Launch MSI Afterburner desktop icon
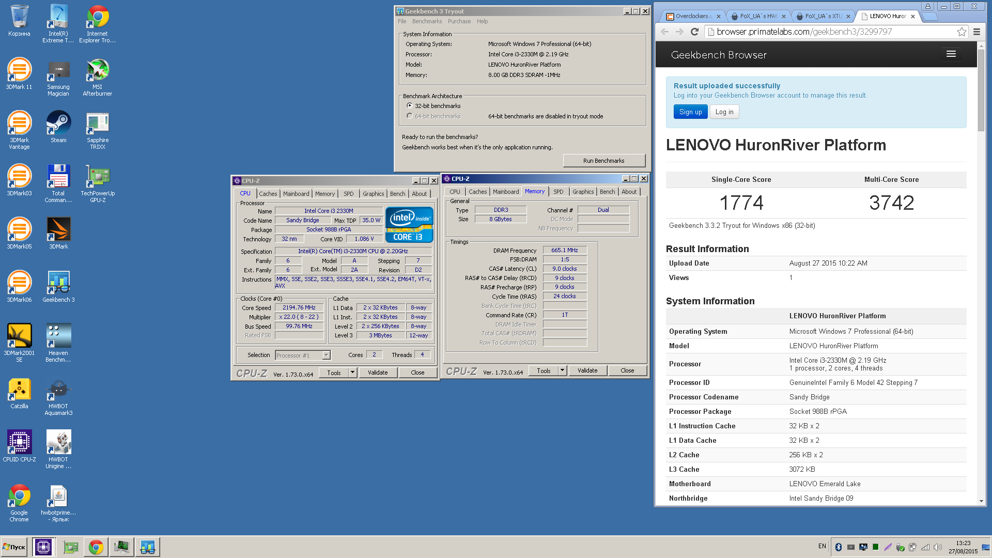This screenshot has height=558, width=992. click(x=98, y=78)
